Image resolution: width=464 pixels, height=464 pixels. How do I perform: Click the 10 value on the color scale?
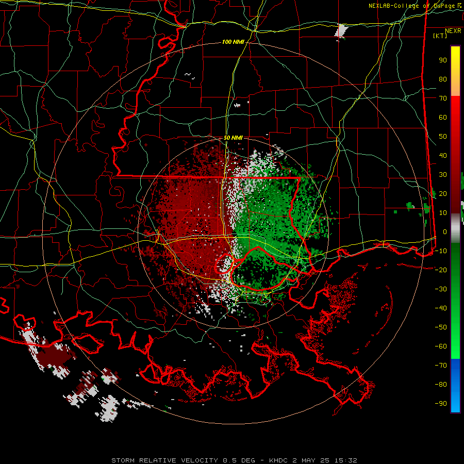(x=443, y=213)
